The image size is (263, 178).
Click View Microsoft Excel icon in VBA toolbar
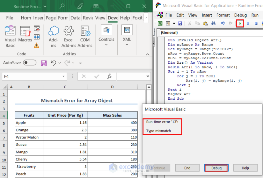pos(160,24)
